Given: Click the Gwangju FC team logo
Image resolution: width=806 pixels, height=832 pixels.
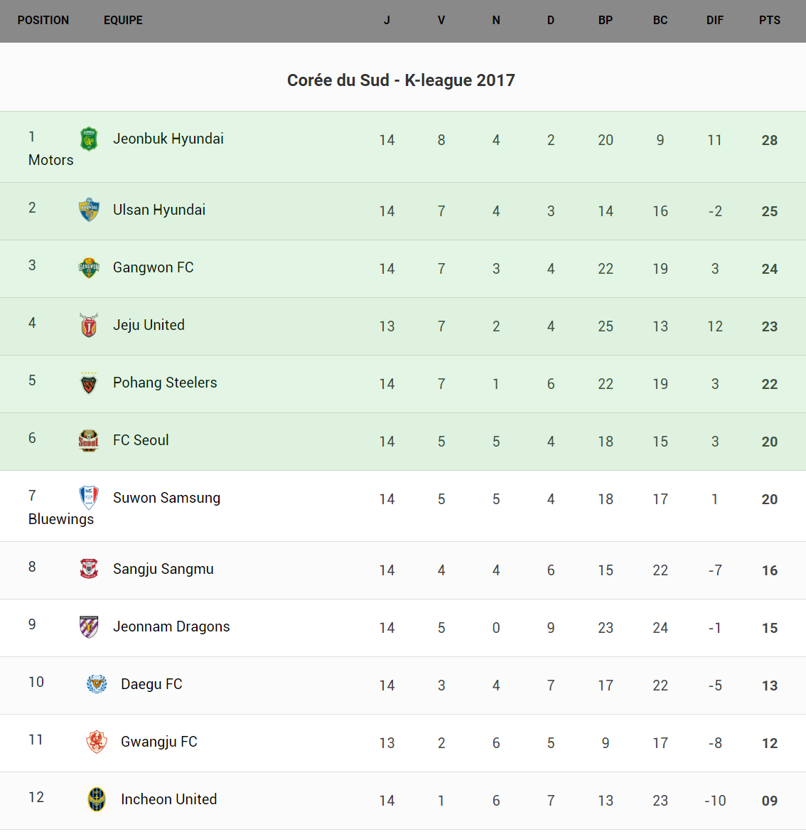Looking at the screenshot, I should (97, 742).
